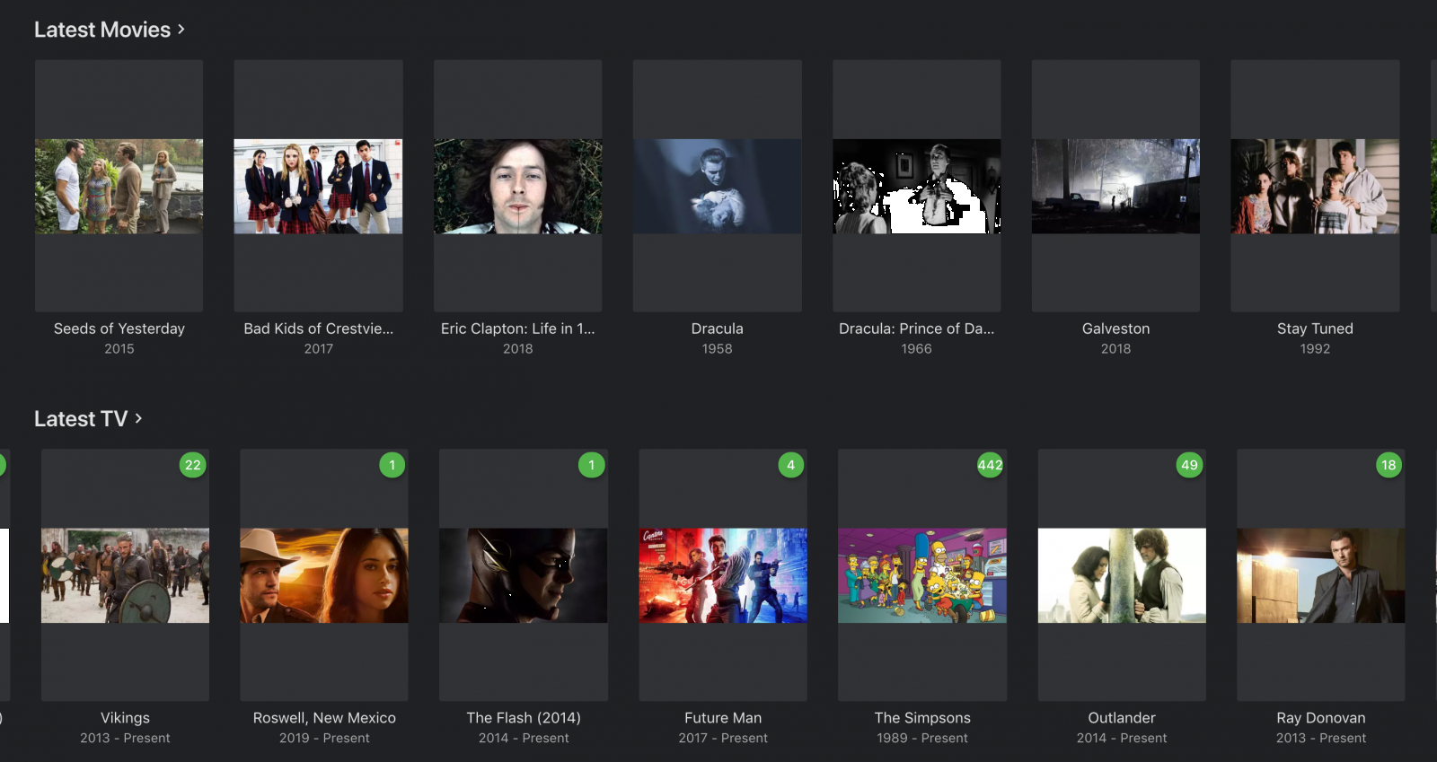Open The Flash (2014) show poster
The height and width of the screenshot is (762, 1437).
pyautogui.click(x=524, y=575)
